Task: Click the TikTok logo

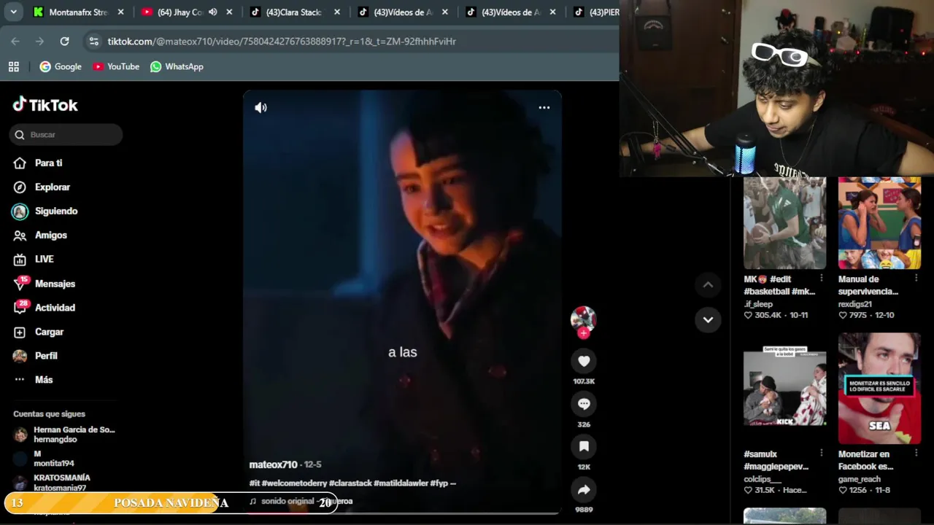Action: [x=45, y=105]
